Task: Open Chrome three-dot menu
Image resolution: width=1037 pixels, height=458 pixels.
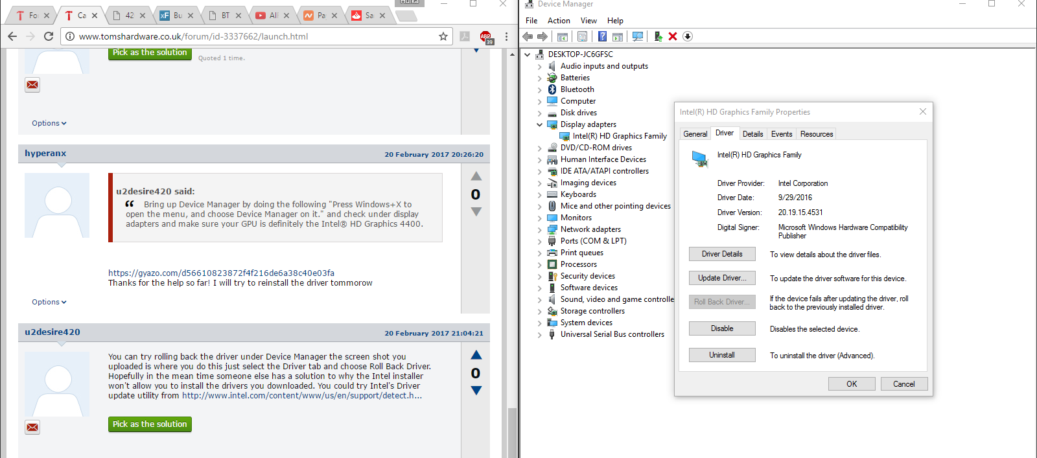Action: (507, 36)
